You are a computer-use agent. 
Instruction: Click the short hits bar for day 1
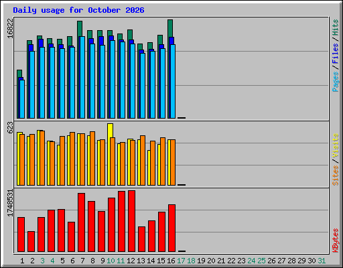tap(19, 74)
